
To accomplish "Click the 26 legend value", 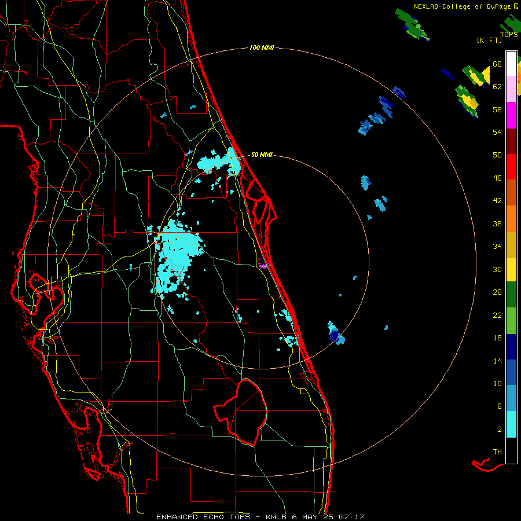I will coord(497,292).
